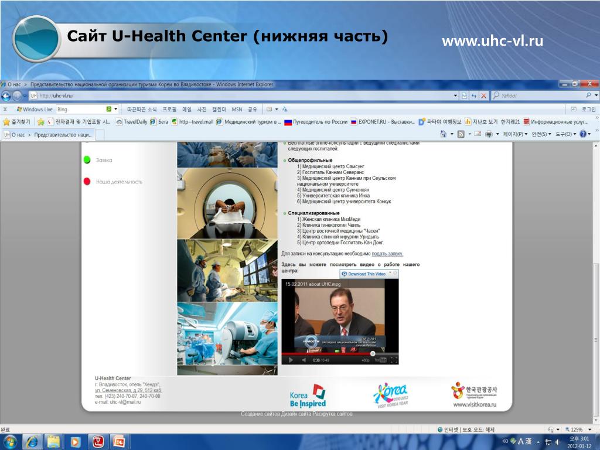600x450 pixels.
Task: Click the YouTube logo in the player
Action: pyautogui.click(x=380, y=360)
